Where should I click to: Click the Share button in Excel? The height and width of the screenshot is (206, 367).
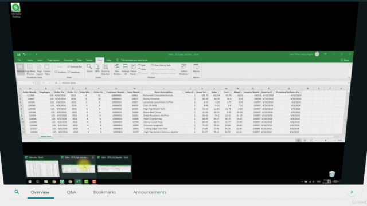click(345, 60)
